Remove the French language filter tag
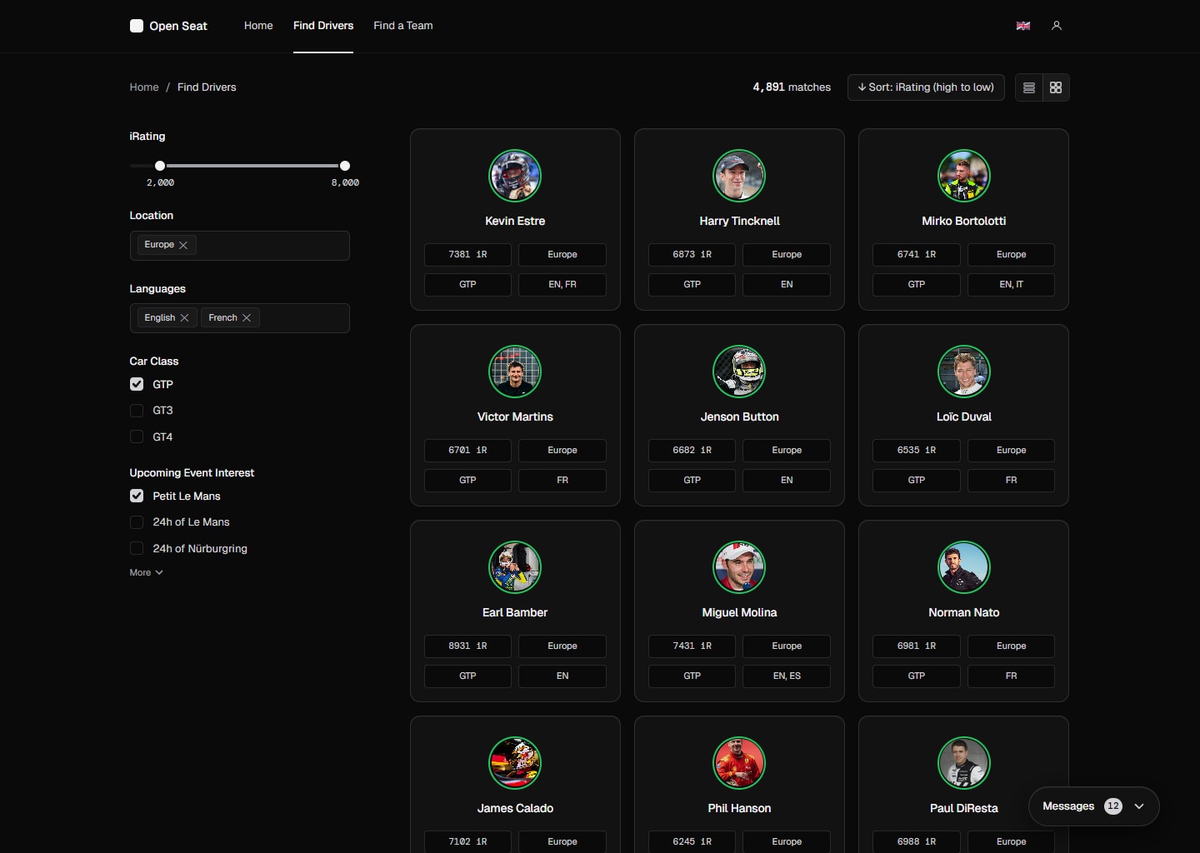The height and width of the screenshot is (853, 1200). coord(247,318)
